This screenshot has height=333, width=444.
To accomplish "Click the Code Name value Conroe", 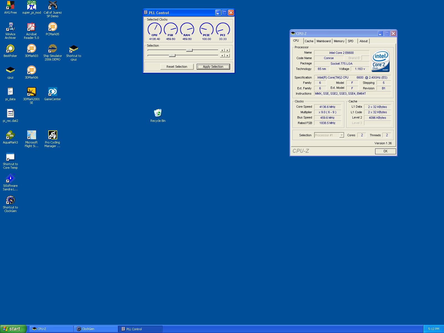I will click(329, 58).
